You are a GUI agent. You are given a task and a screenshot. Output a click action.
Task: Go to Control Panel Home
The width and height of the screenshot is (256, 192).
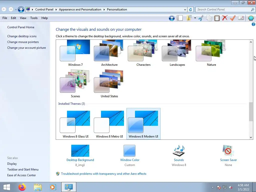pos(21,27)
